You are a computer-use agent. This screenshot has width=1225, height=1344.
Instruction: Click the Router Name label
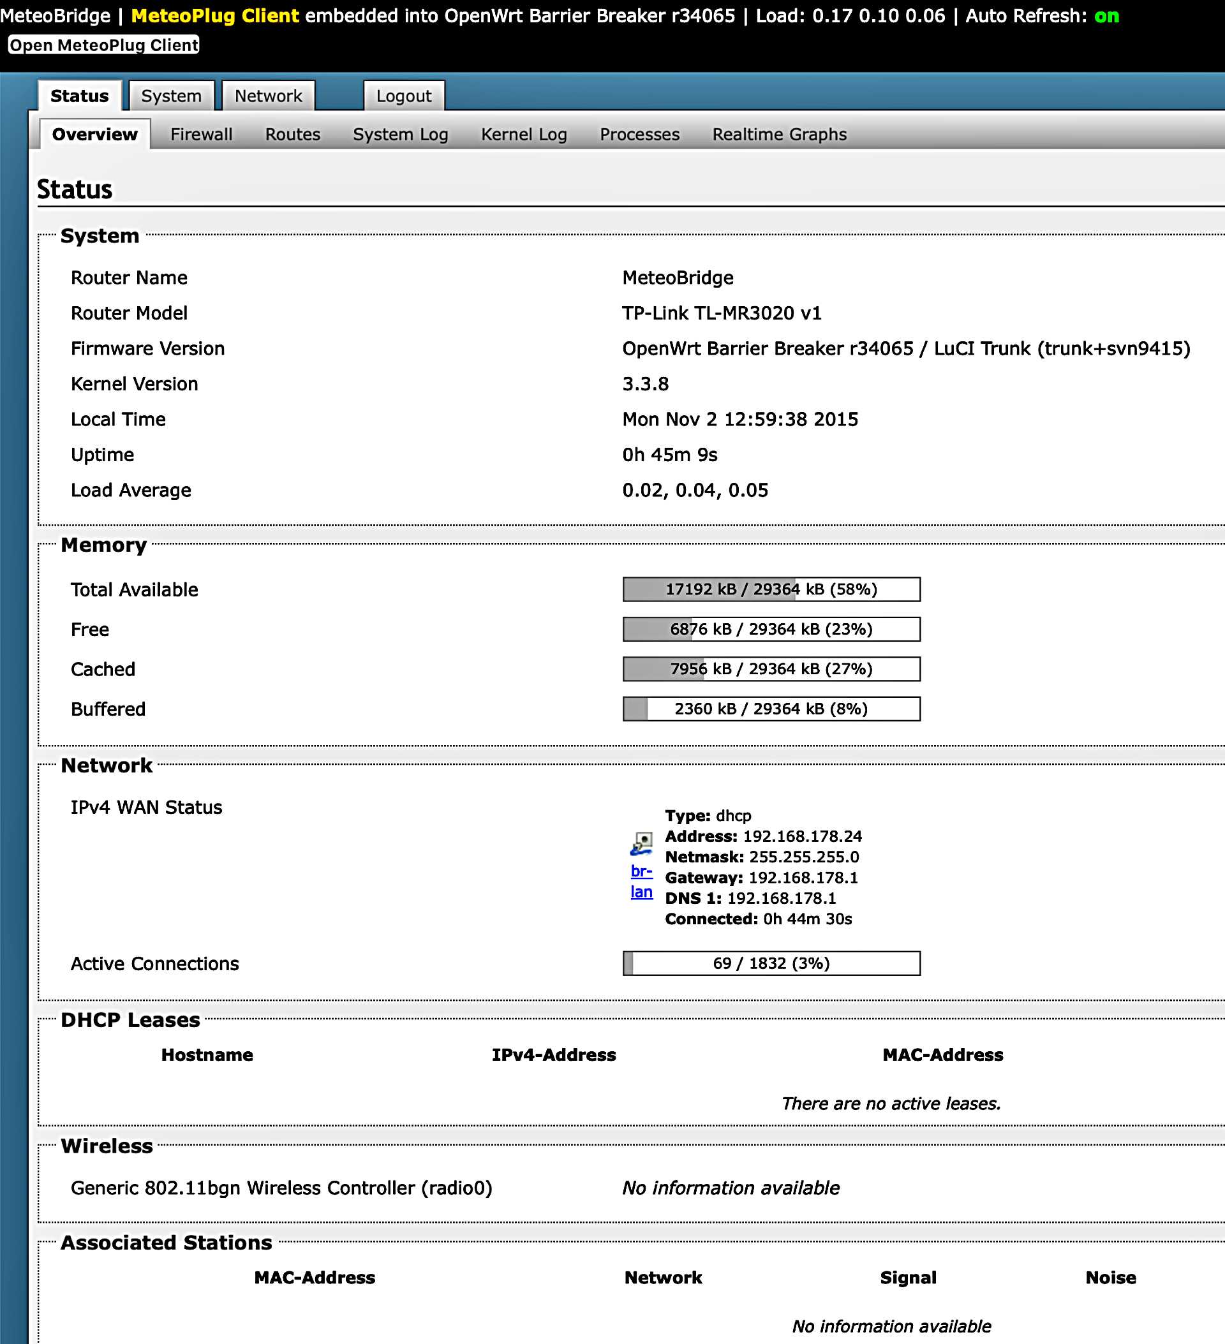click(x=129, y=278)
